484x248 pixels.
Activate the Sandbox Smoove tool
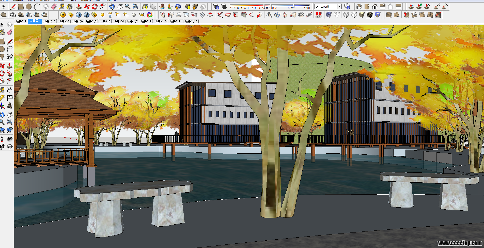(407, 15)
